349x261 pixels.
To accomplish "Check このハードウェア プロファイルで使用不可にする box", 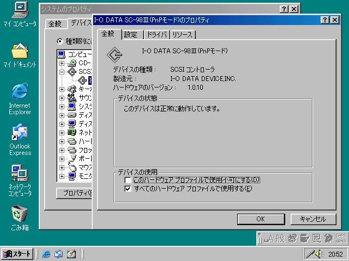I will point(128,180).
